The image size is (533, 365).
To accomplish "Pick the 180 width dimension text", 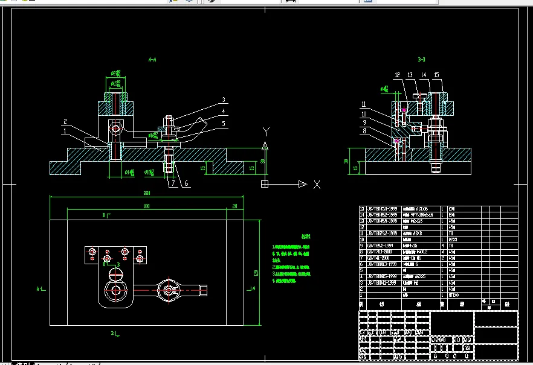I will tap(146, 206).
